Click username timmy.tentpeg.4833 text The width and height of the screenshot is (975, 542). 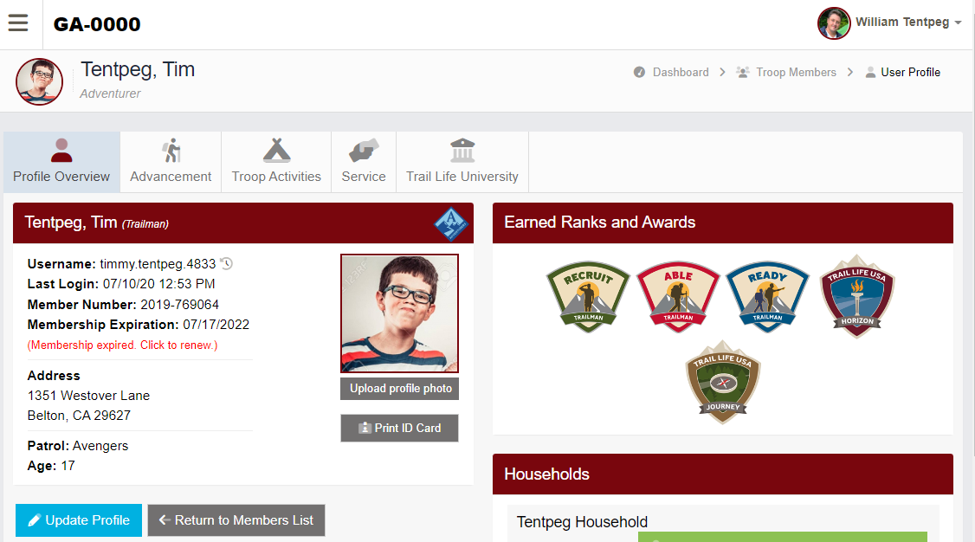pos(158,264)
